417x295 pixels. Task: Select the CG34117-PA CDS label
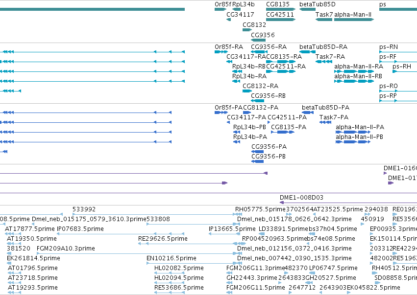246,117
